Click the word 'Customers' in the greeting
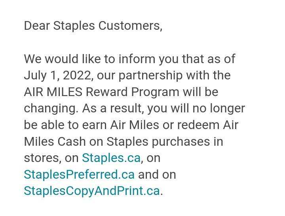Image resolution: width=285 pixels, height=216 pixels. [x=130, y=26]
